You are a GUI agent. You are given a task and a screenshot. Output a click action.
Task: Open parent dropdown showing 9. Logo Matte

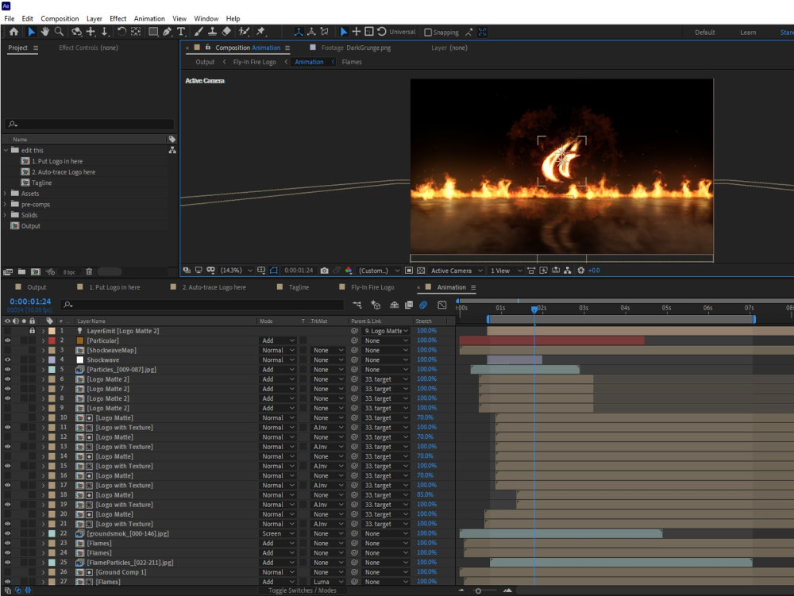(x=387, y=331)
